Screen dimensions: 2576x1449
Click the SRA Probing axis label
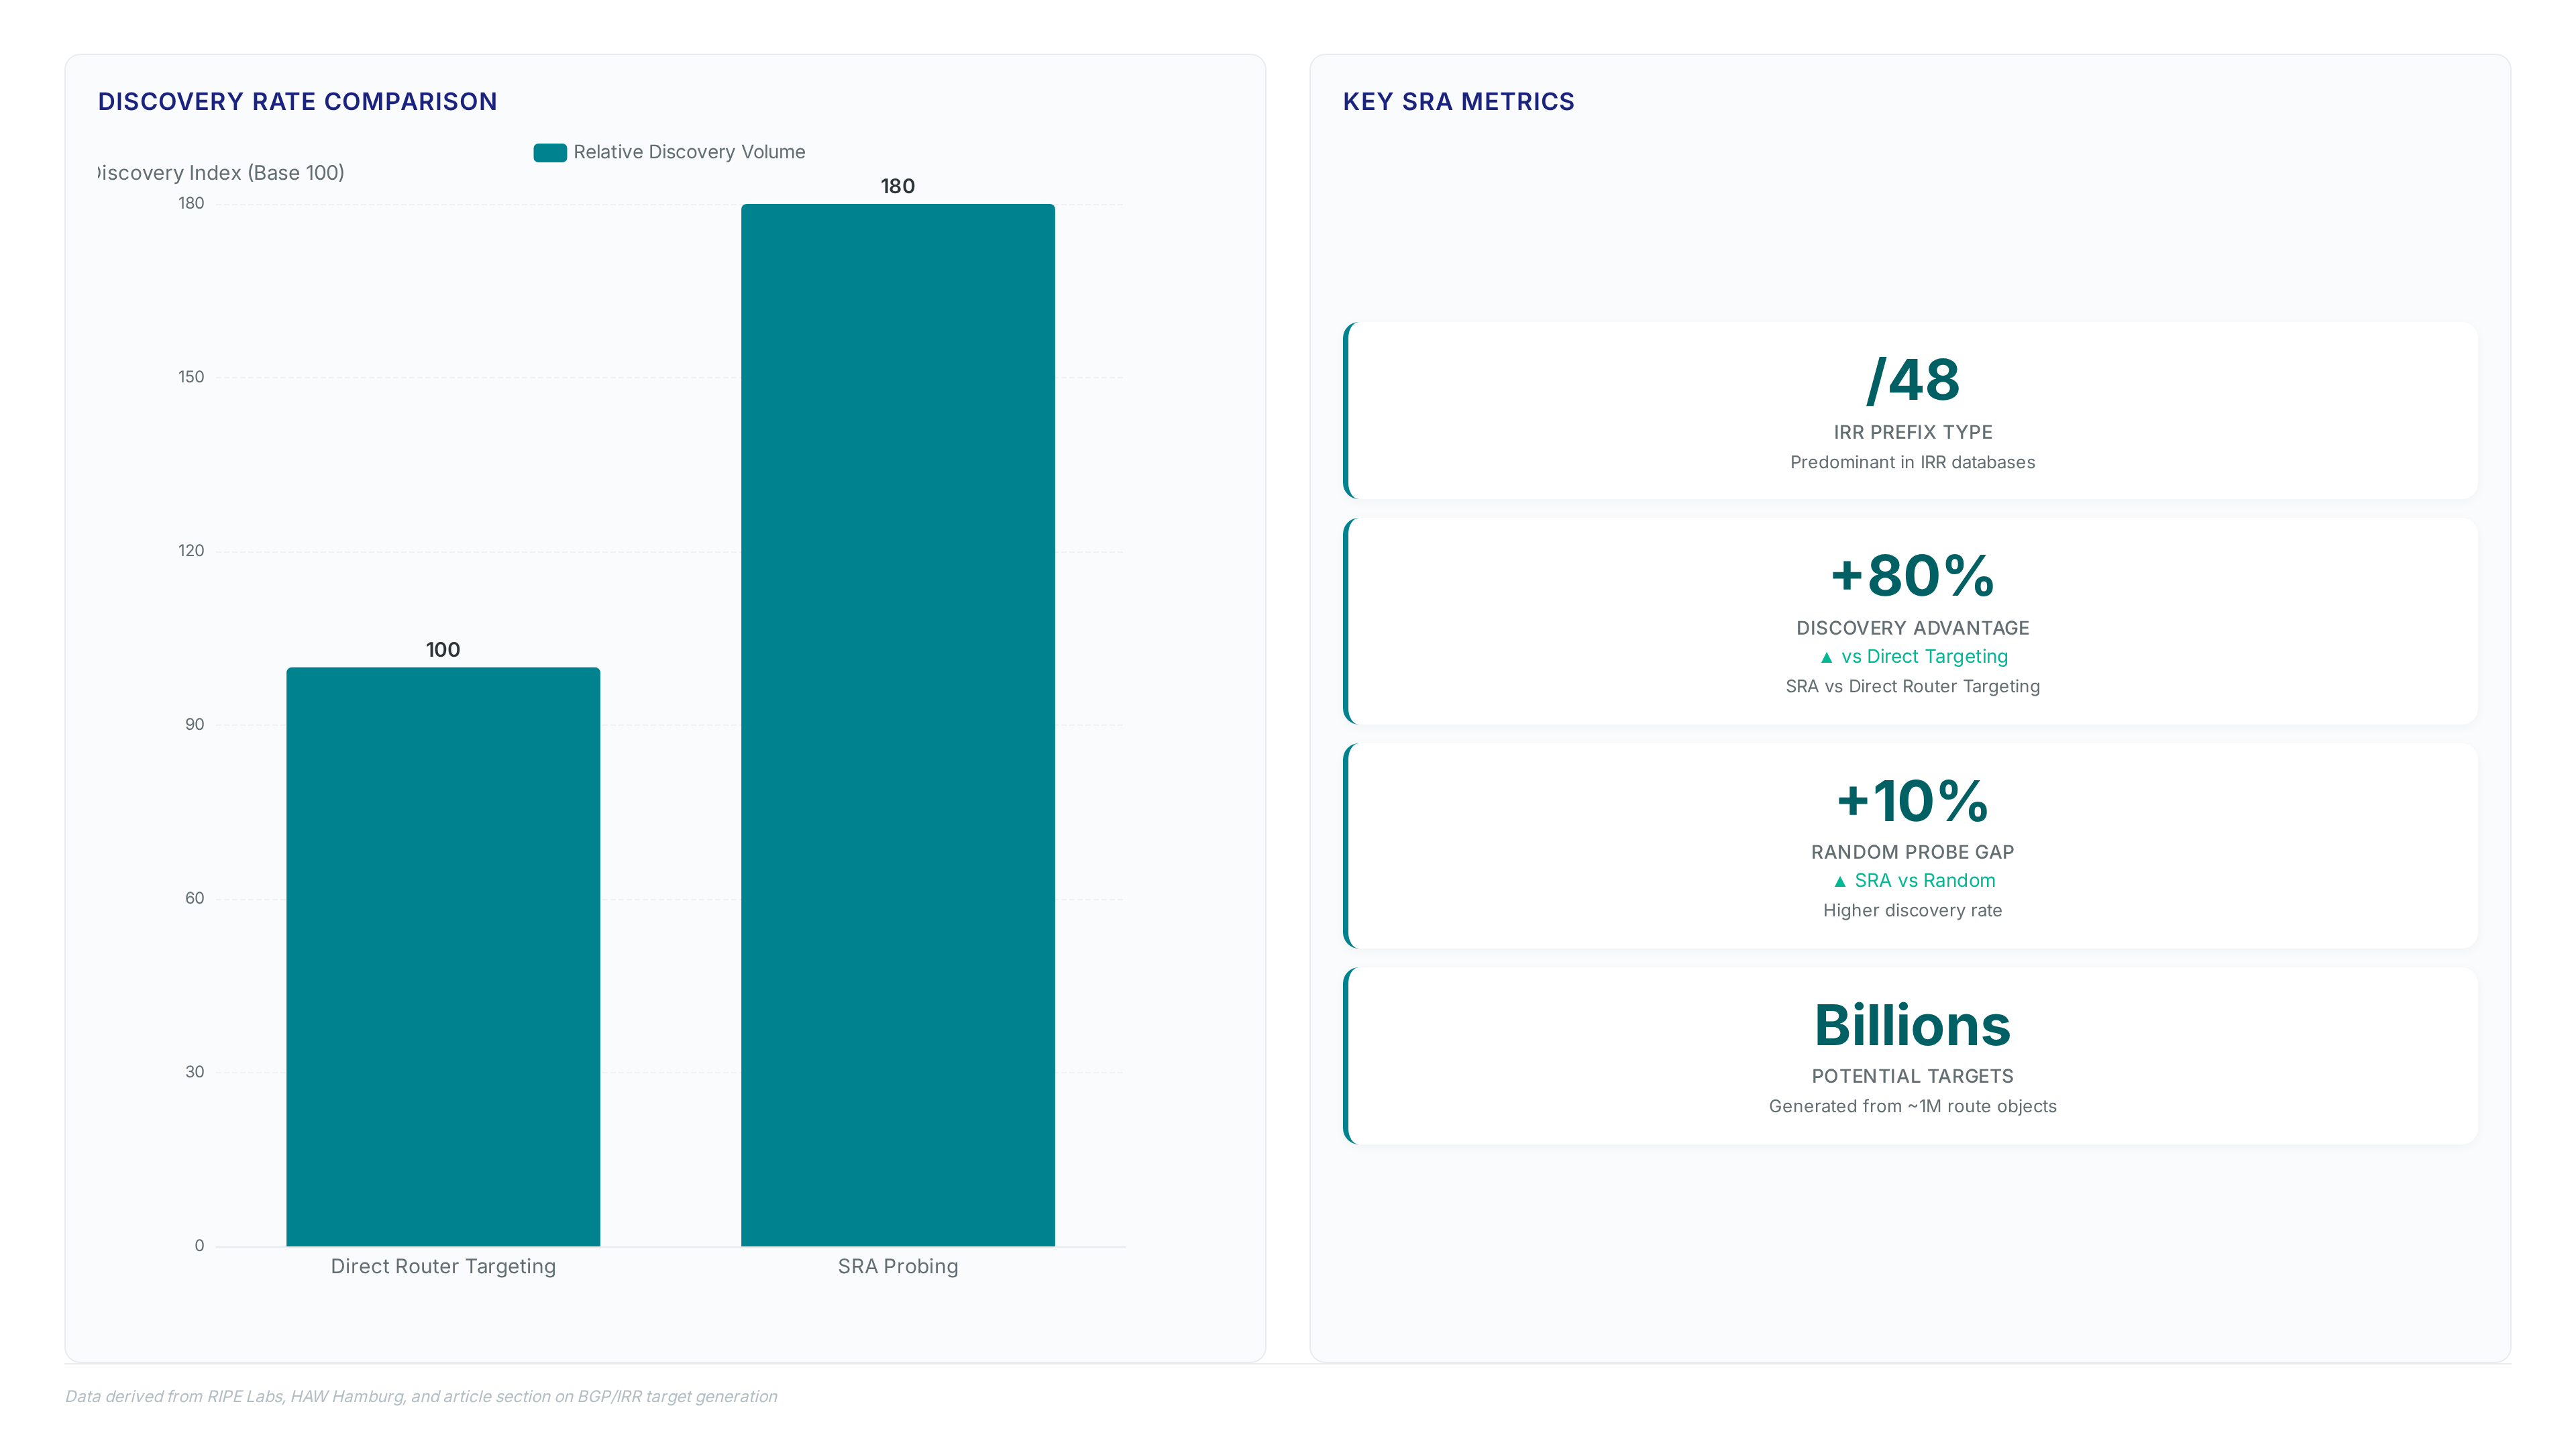coord(898,1266)
